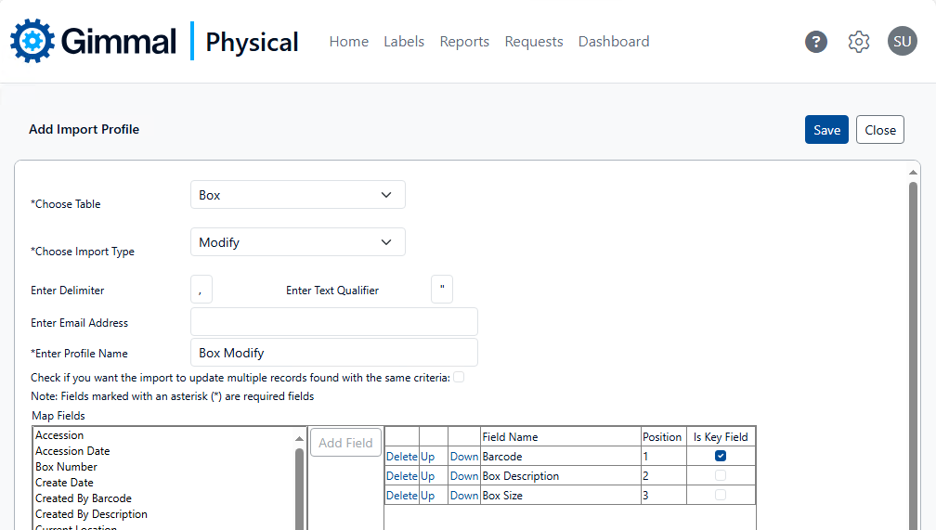The image size is (936, 530).
Task: Click Up in the Box Size row
Action: click(x=427, y=496)
